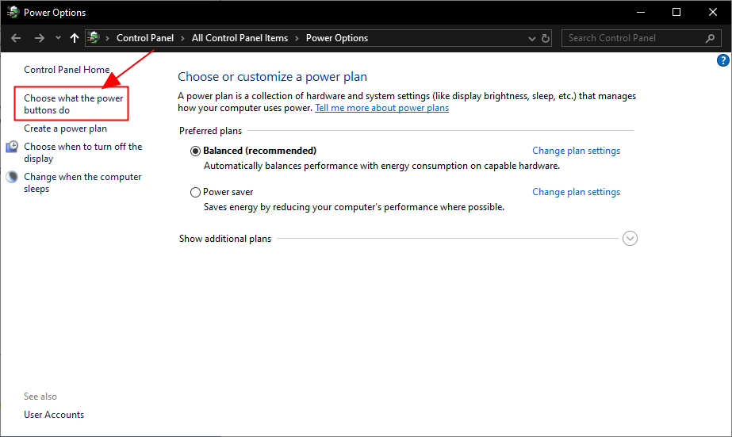Click the address bar Power Options location icon
732x437 pixels.
[x=94, y=38]
